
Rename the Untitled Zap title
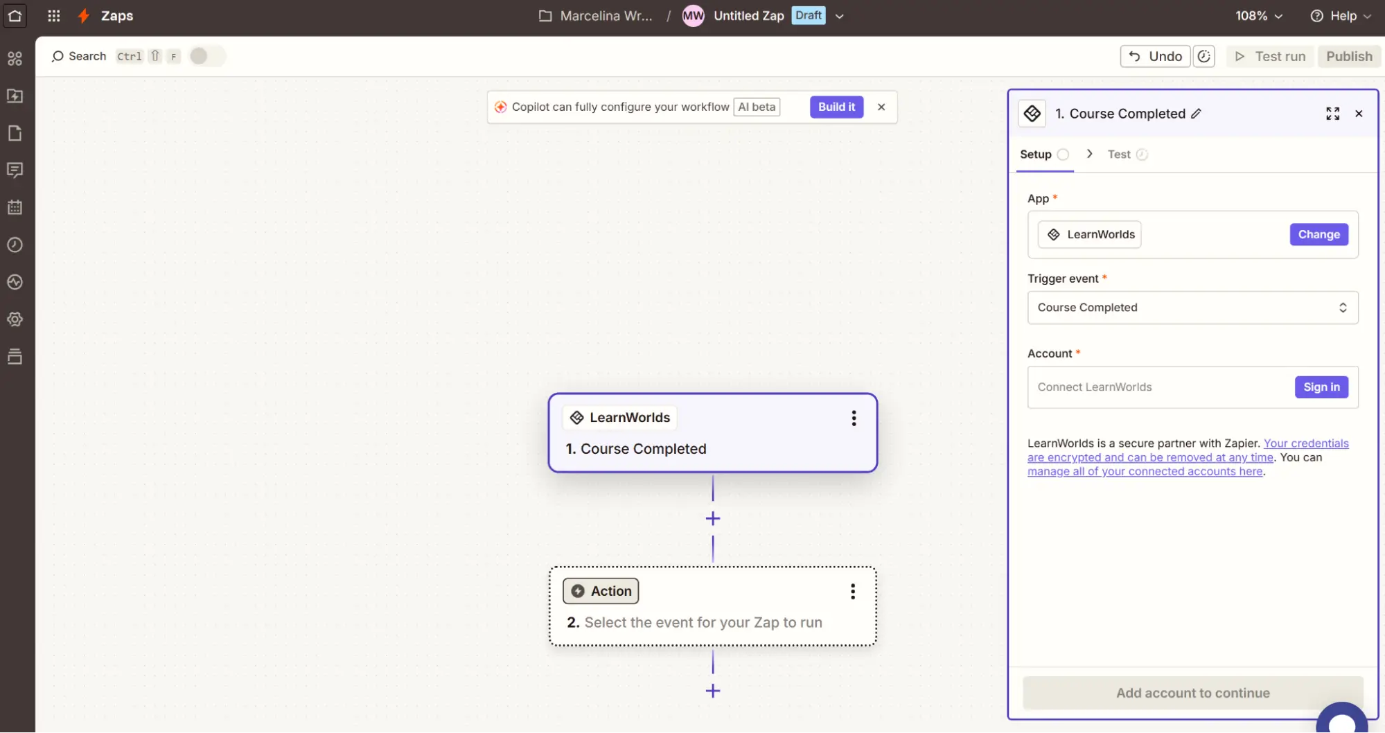pyautogui.click(x=748, y=16)
